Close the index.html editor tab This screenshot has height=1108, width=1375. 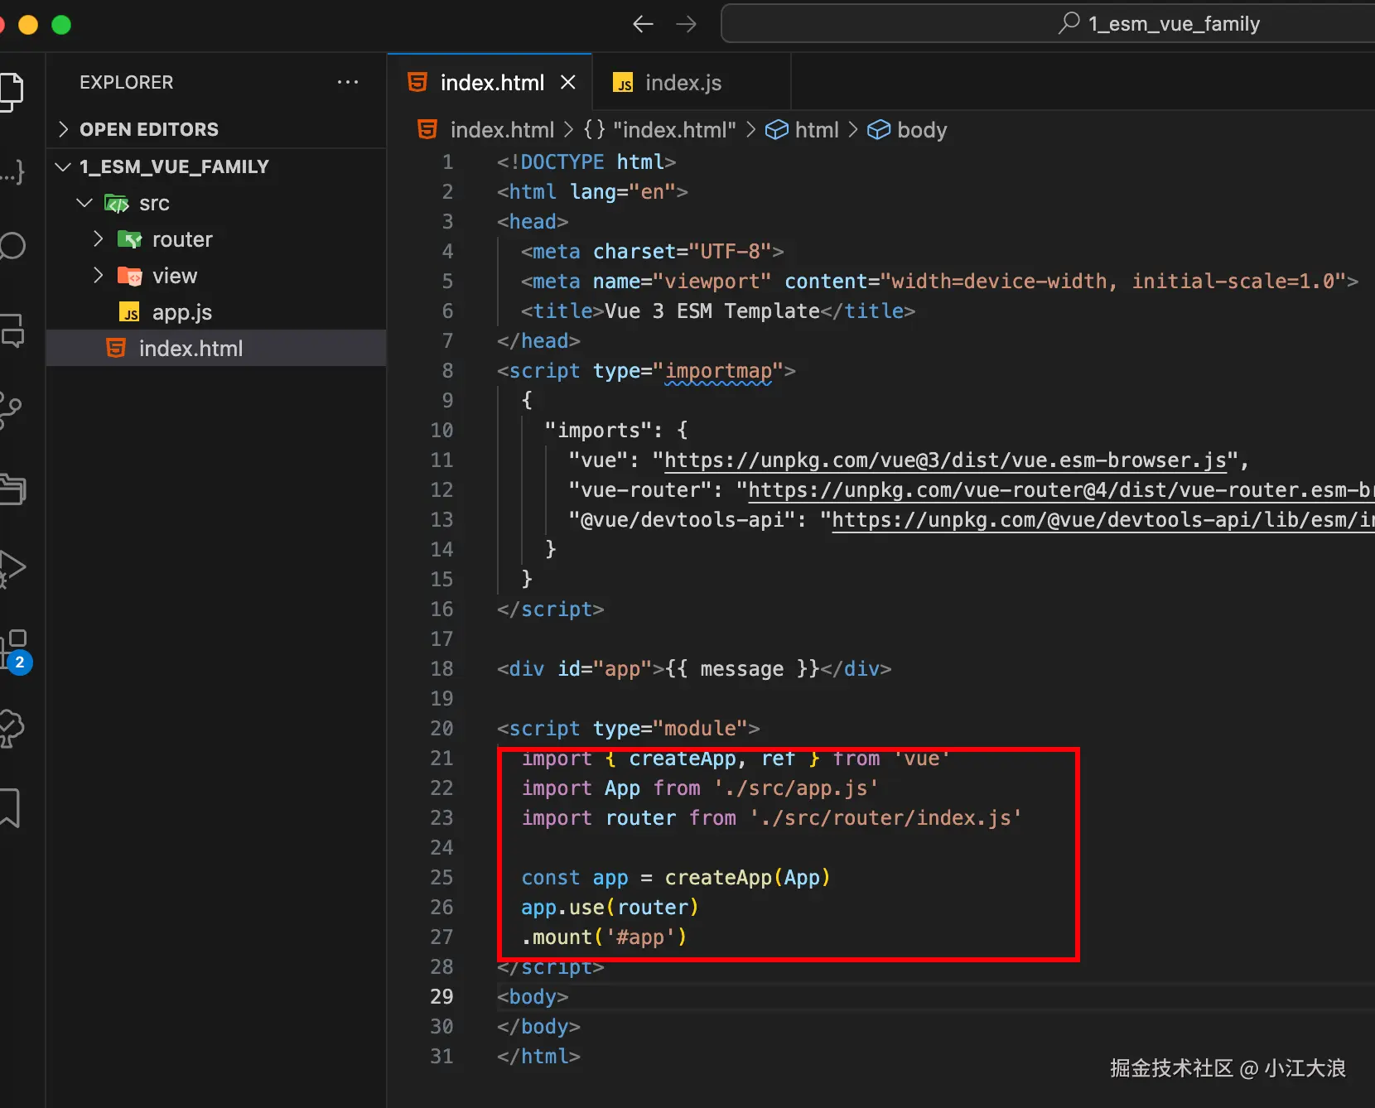(x=567, y=82)
